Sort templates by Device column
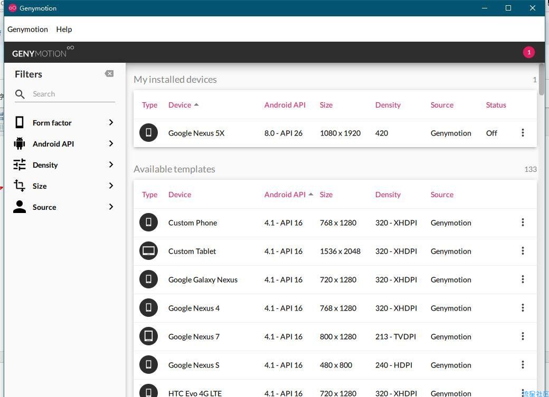This screenshot has width=549, height=397. click(x=179, y=195)
